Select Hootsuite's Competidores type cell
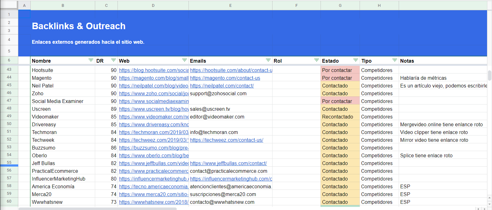This screenshot has width=492, height=210. (x=379, y=70)
